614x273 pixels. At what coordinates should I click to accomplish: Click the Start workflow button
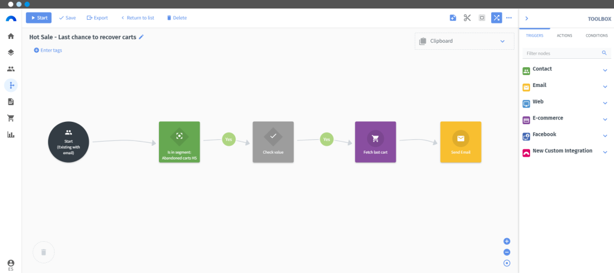pyautogui.click(x=39, y=17)
